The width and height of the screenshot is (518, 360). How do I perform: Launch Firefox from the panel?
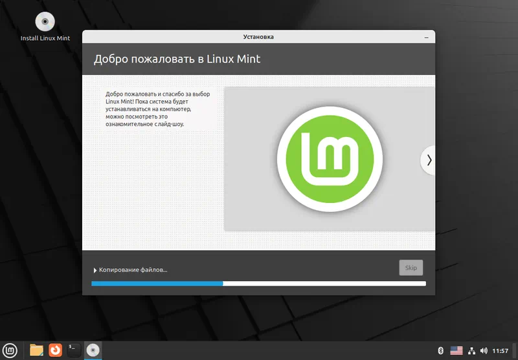point(55,350)
